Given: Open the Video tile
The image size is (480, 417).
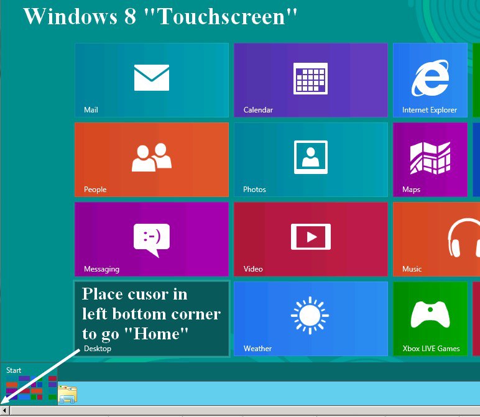Looking at the screenshot, I should pyautogui.click(x=311, y=239).
